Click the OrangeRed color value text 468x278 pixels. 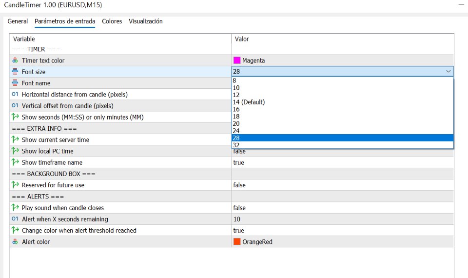click(x=257, y=242)
